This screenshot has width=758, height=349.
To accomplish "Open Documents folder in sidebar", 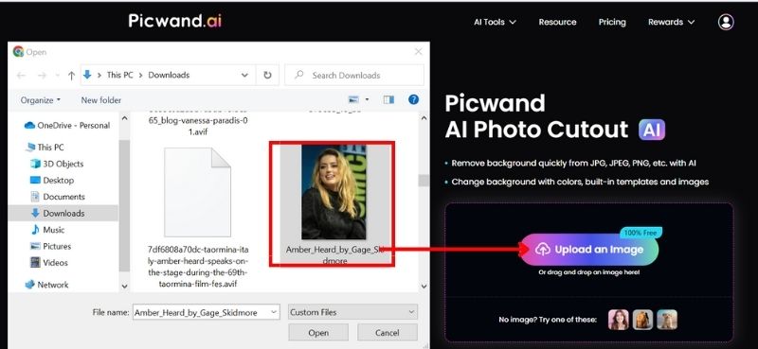I will point(58,197).
